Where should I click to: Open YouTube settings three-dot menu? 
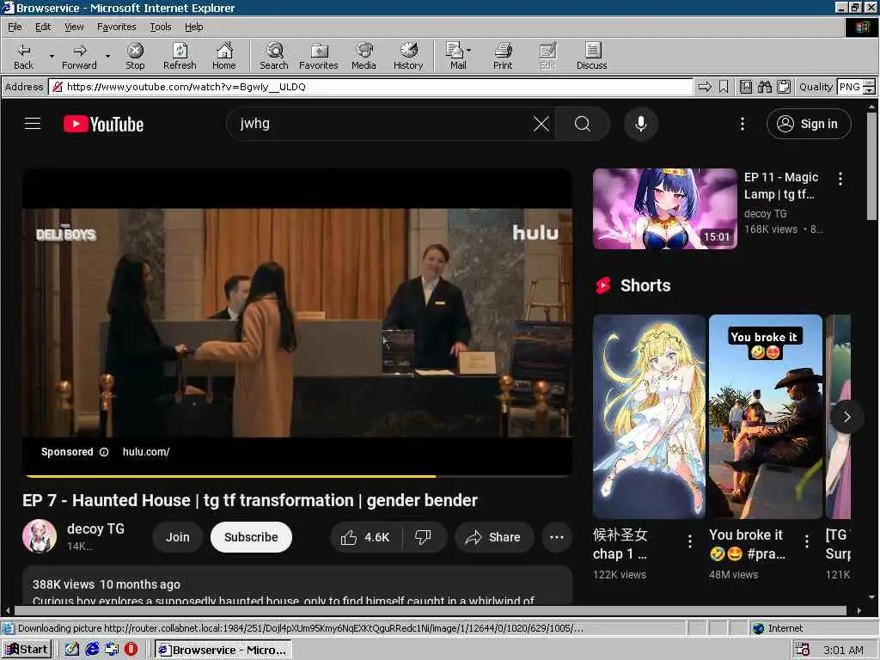[x=742, y=124]
